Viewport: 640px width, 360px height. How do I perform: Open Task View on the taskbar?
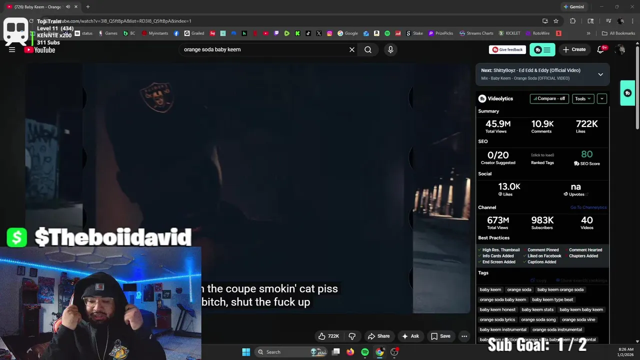point(336,352)
